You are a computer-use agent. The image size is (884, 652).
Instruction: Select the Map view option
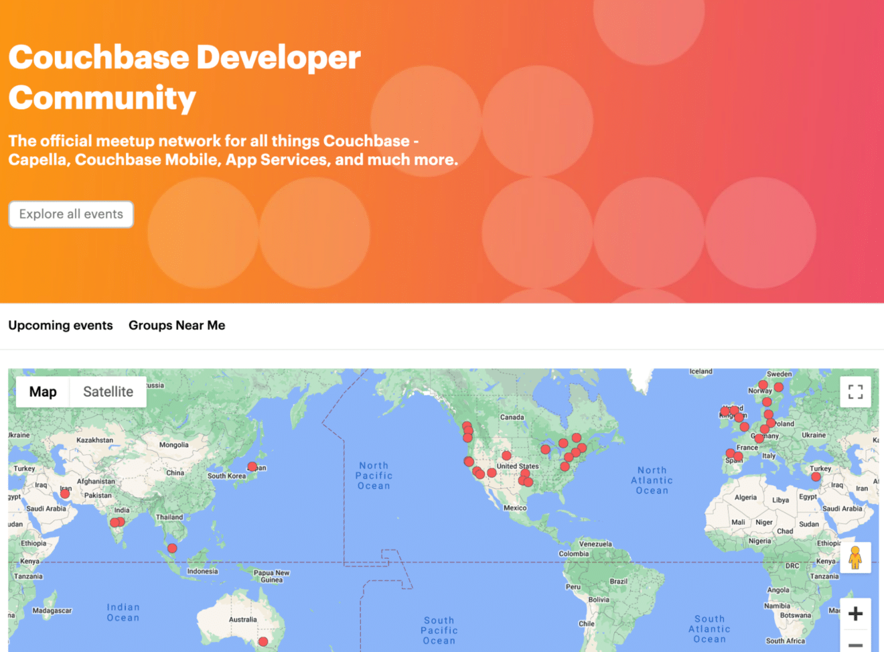(43, 391)
